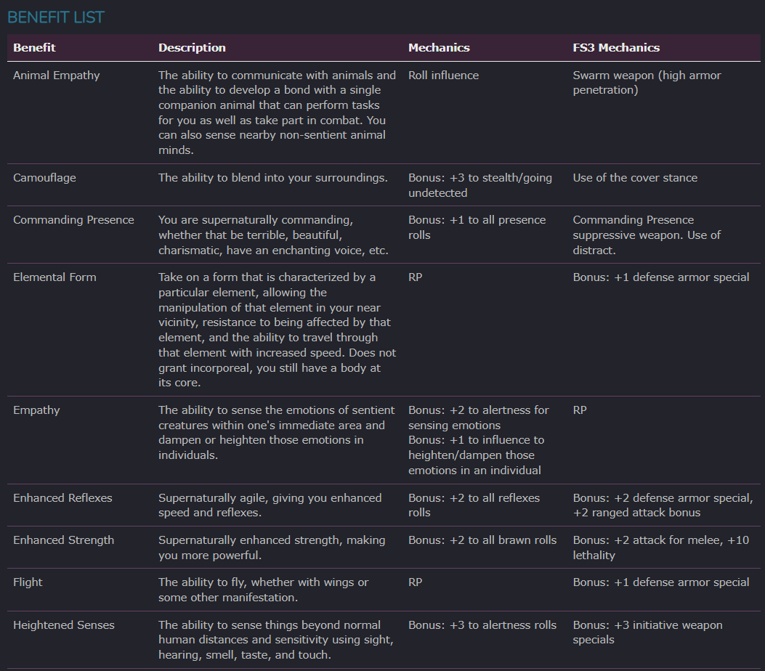Click the Roll influence mechanics cell
765x671 pixels.
pos(443,75)
